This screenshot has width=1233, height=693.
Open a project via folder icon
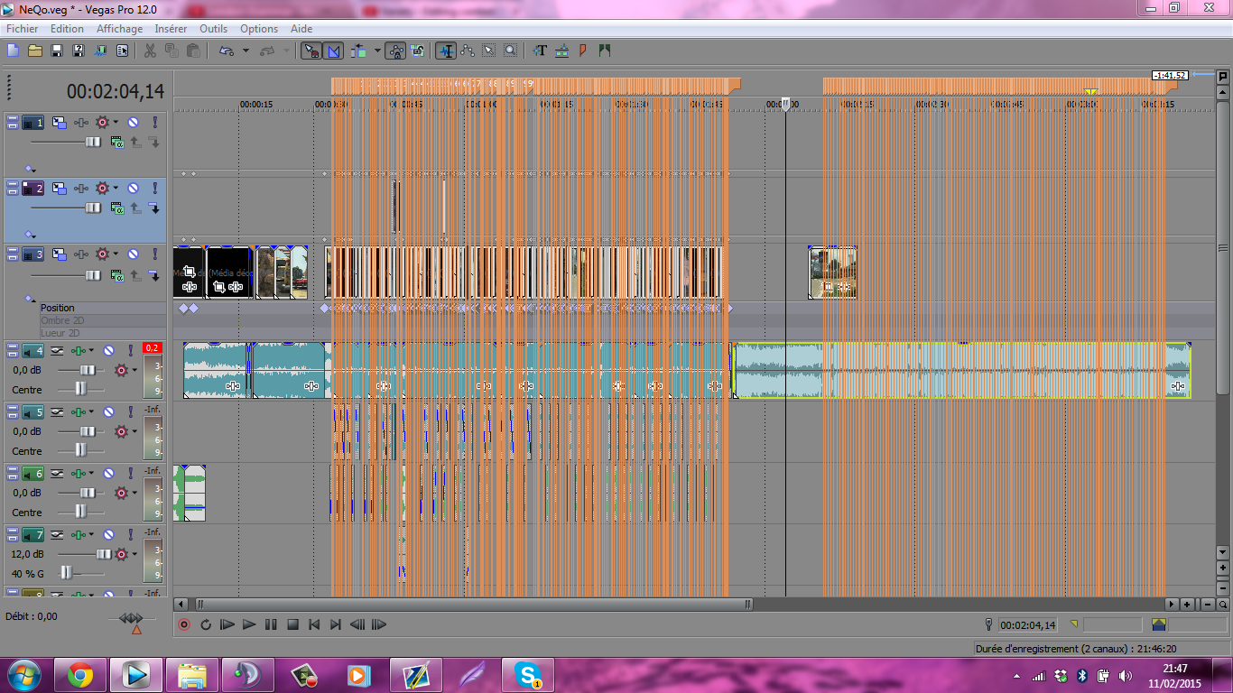pyautogui.click(x=35, y=51)
